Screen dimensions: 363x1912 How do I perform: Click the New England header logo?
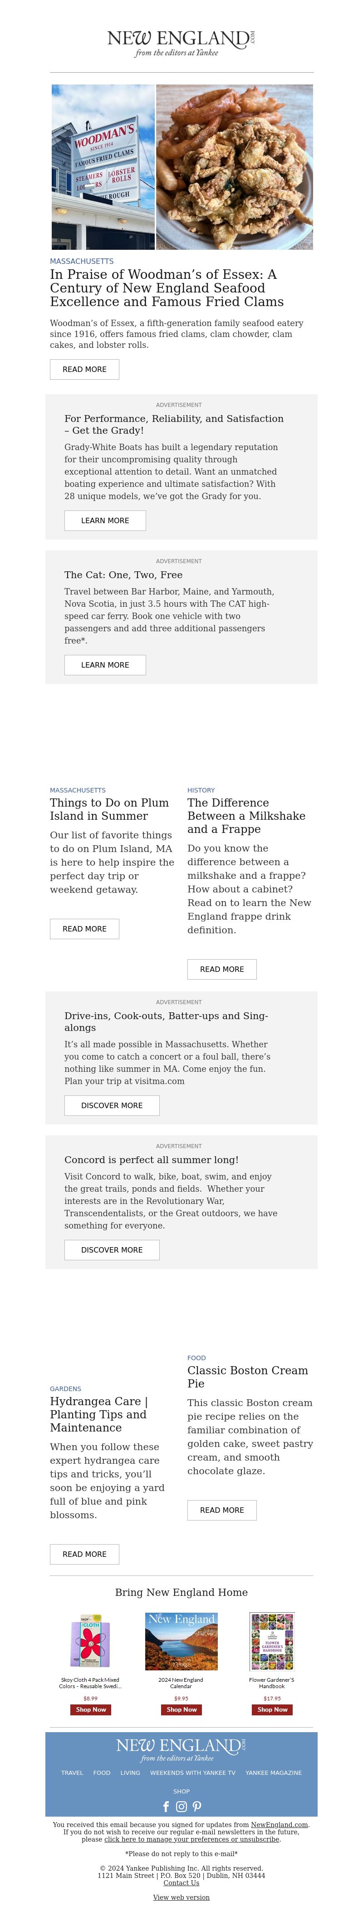coord(181,42)
